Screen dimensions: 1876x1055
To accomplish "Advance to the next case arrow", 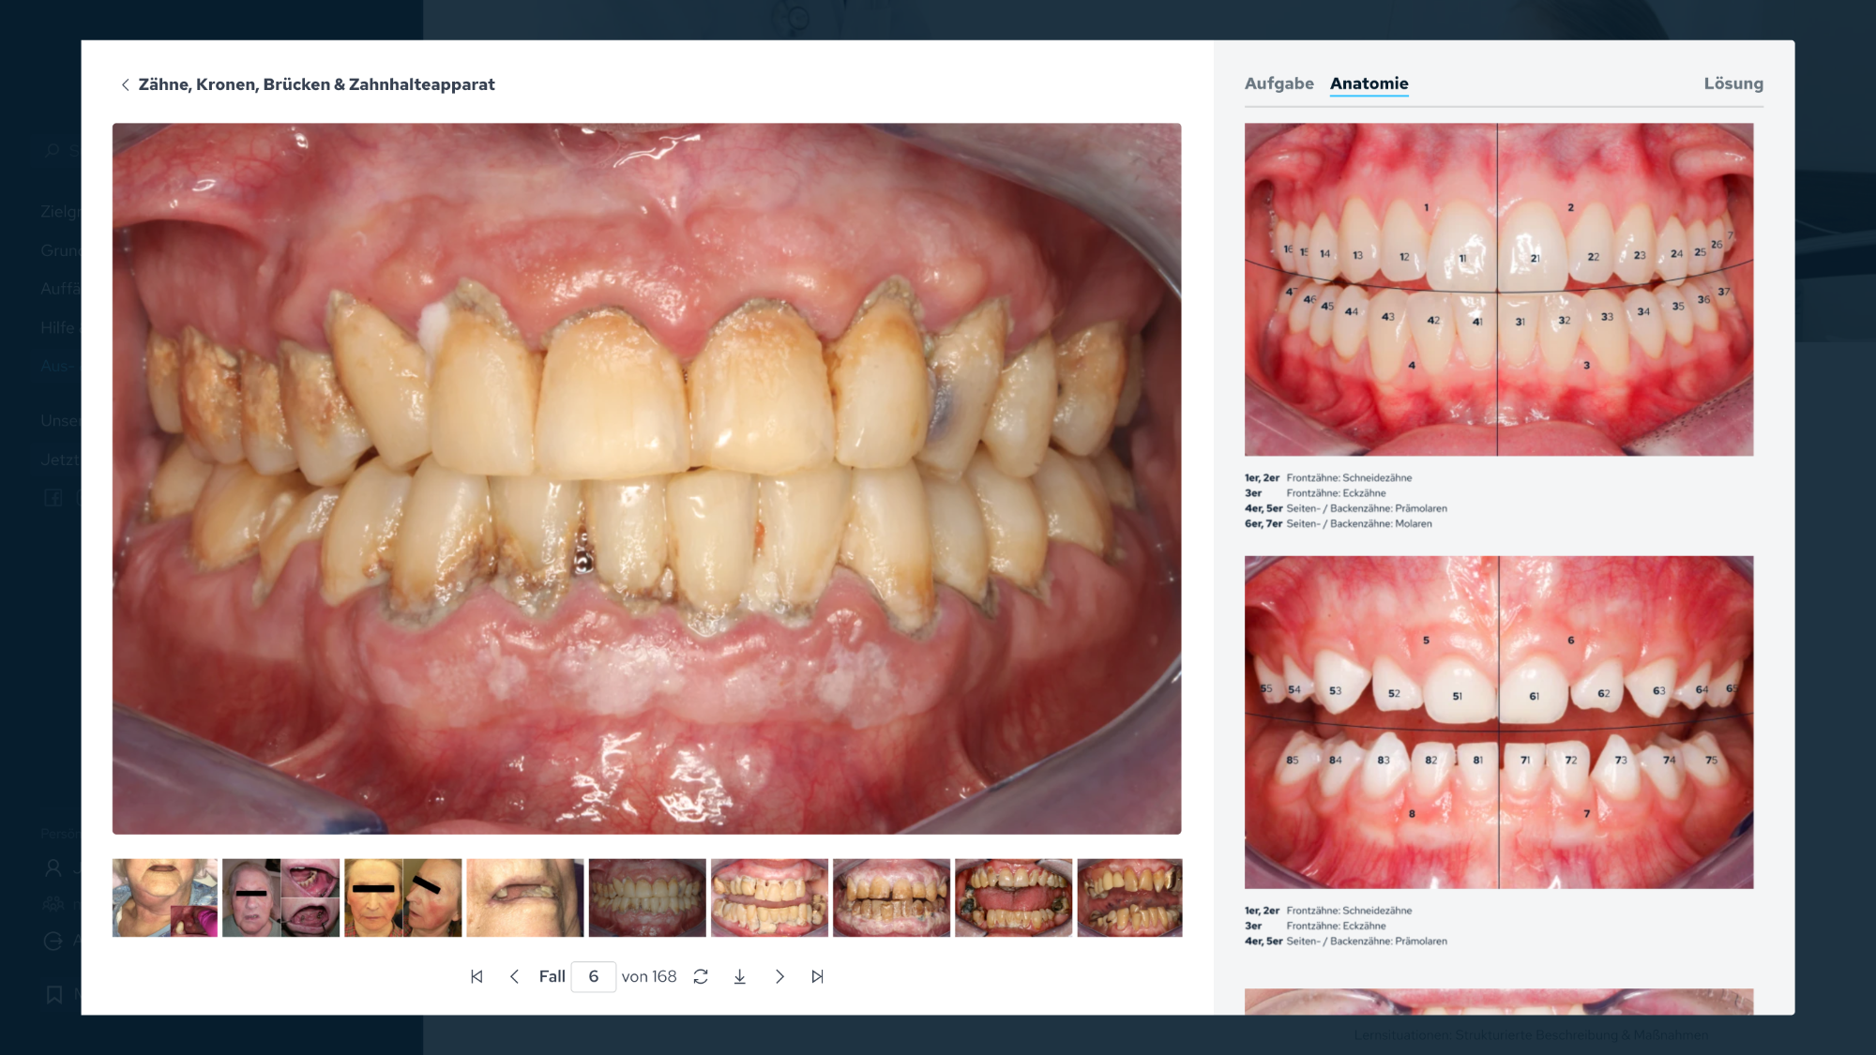I will [x=779, y=976].
